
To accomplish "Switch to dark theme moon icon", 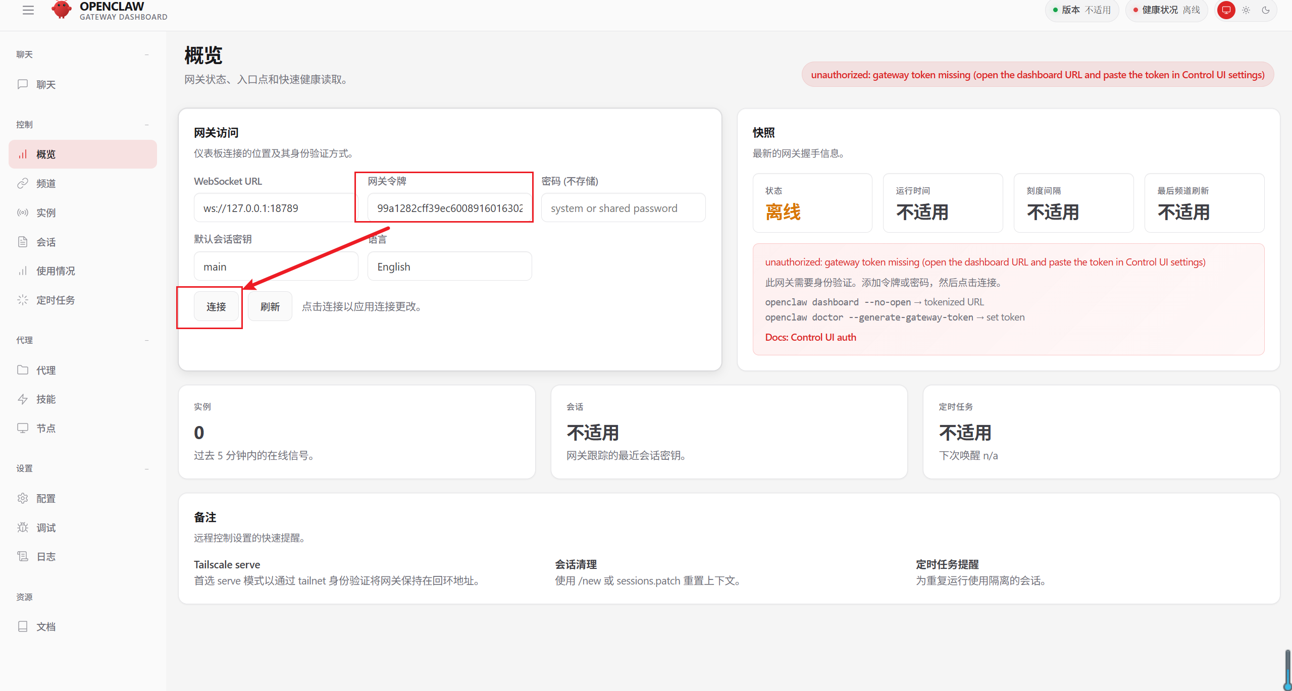I will (1266, 10).
